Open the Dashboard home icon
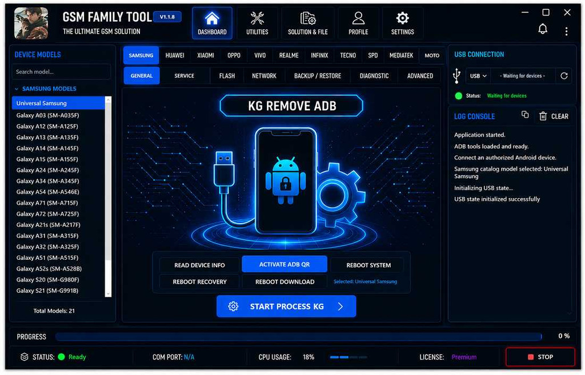Viewport: 585px width, 375px height. point(212,23)
